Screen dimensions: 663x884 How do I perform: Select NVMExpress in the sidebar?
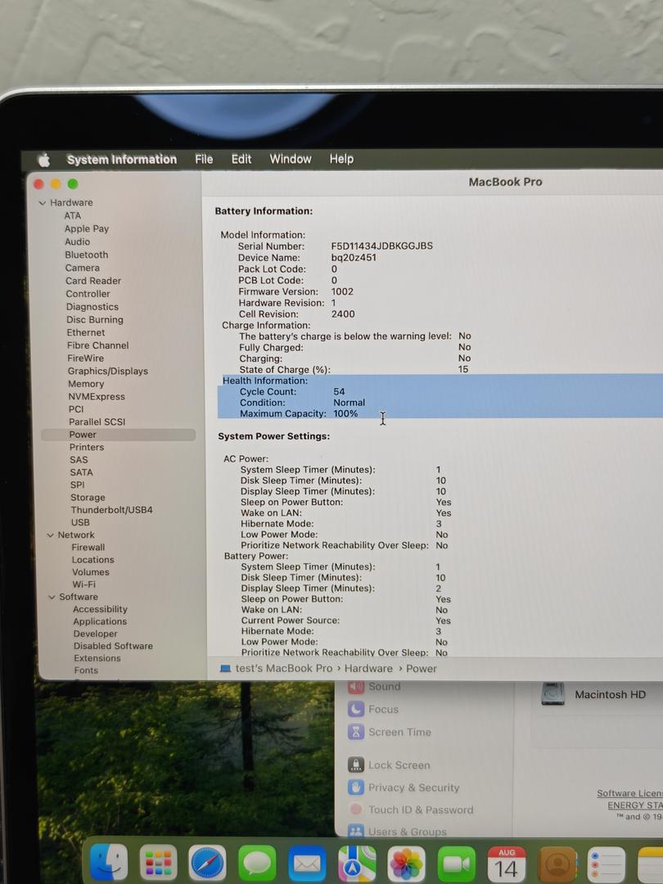click(97, 396)
